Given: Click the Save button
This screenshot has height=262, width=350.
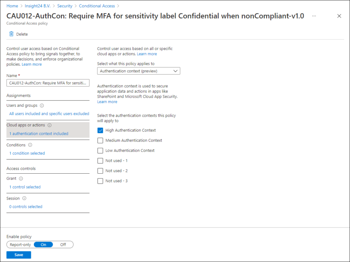Looking at the screenshot, I should point(19,255).
